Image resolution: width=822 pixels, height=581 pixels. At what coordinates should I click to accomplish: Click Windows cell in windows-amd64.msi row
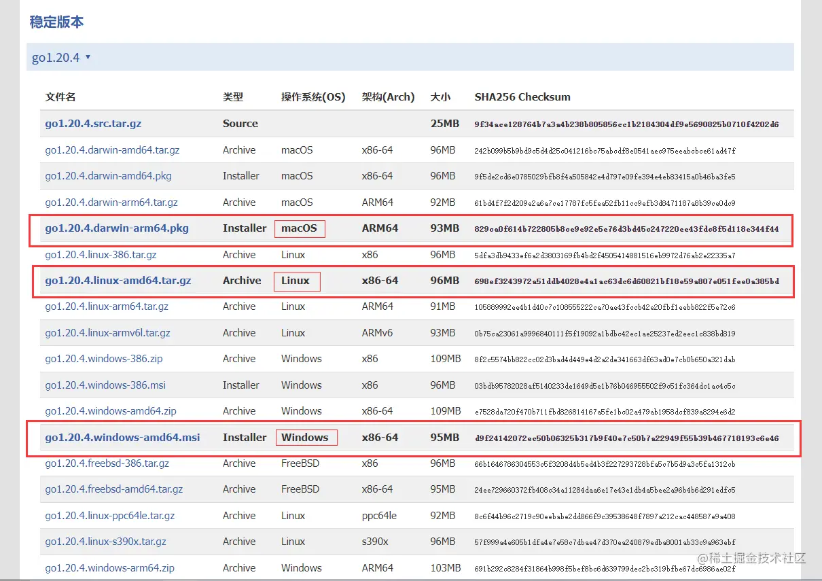tap(305, 438)
